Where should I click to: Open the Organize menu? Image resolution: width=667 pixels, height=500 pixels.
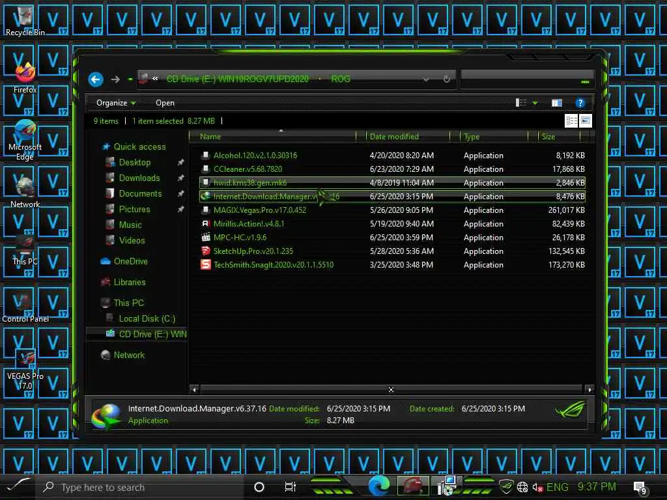tap(116, 103)
